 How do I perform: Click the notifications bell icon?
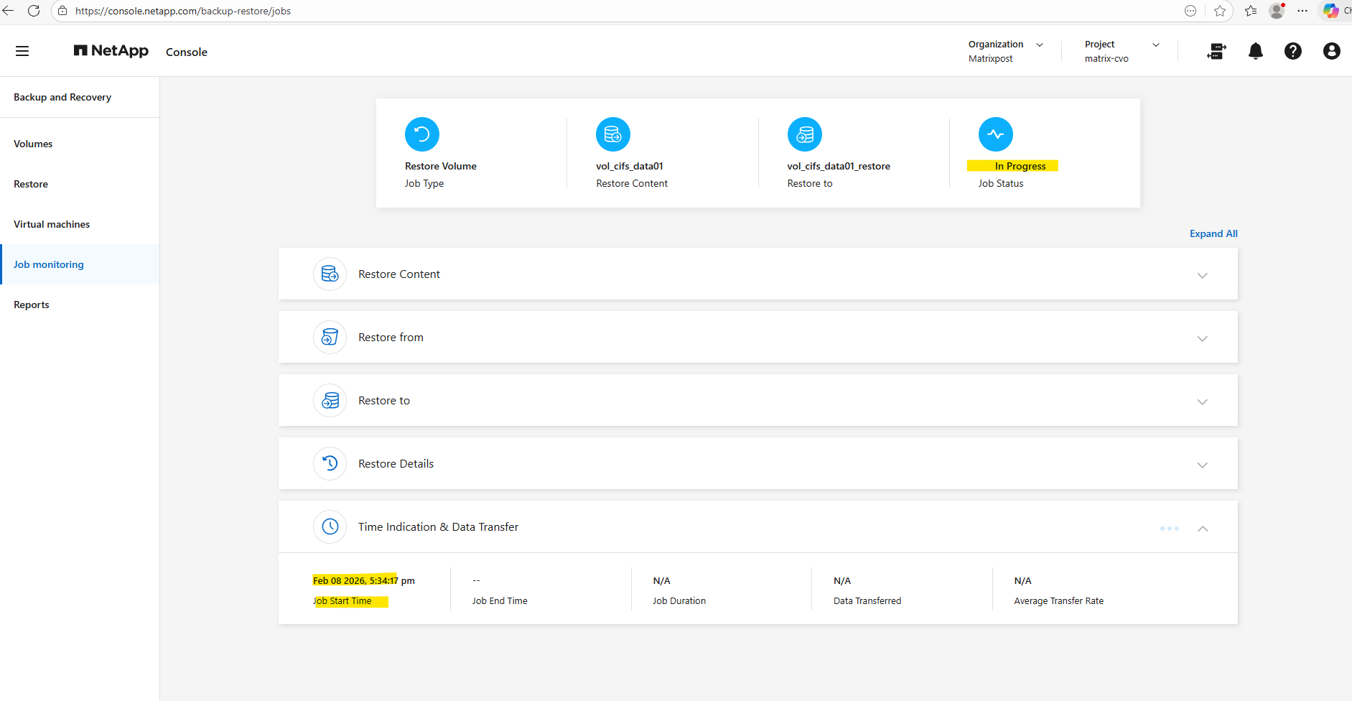[1255, 51]
